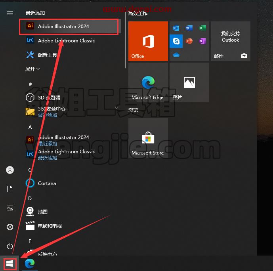Viewport: 273px width, 271px height.
Task: Launch the Microsoft Edge tile
Action: click(x=148, y=82)
